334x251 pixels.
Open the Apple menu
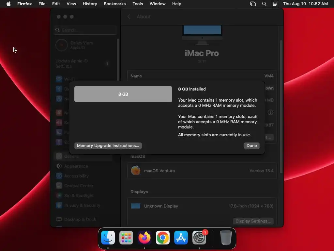(8, 4)
